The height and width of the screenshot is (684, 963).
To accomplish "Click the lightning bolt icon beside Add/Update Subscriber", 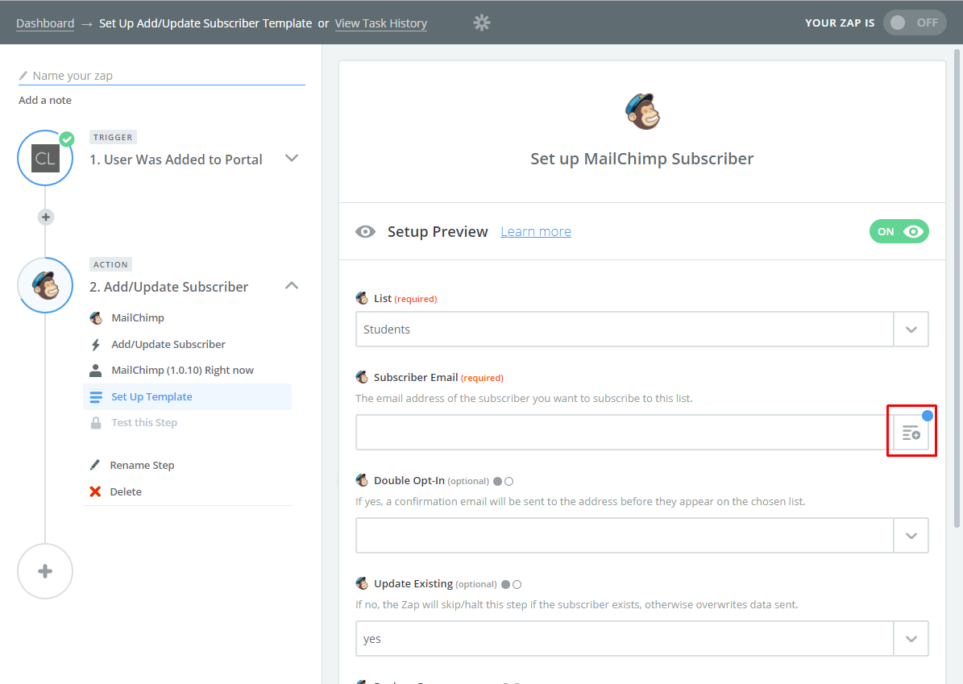I will point(96,345).
